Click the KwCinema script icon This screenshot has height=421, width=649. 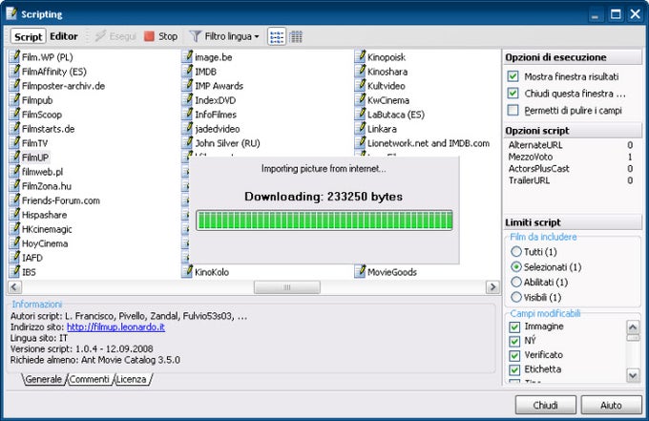click(360, 100)
